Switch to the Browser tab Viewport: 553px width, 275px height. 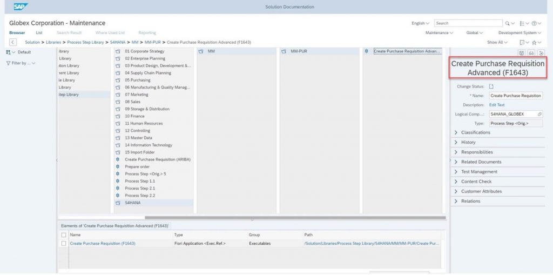17,33
